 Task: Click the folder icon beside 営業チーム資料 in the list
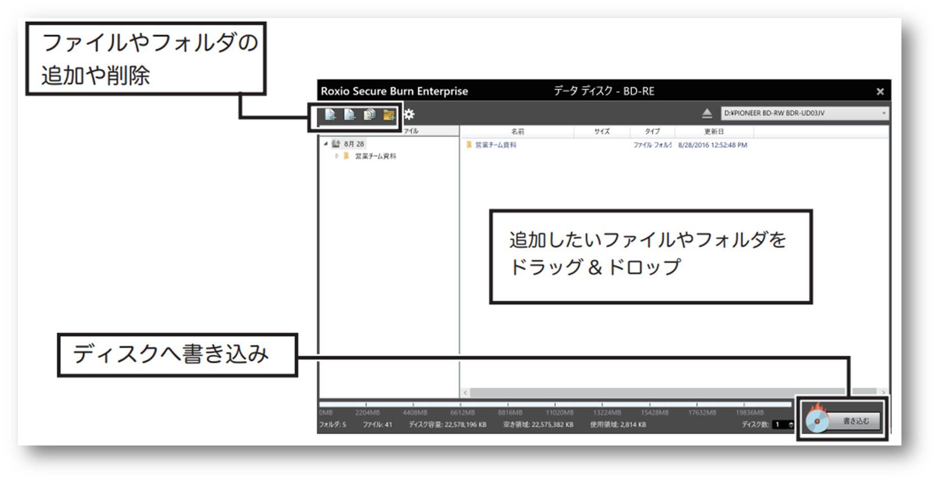(469, 145)
